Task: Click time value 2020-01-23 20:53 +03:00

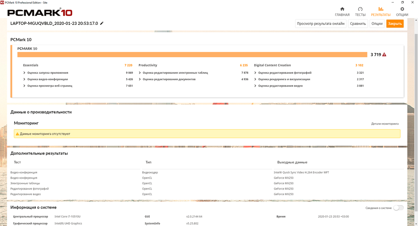Action: pos(333,217)
